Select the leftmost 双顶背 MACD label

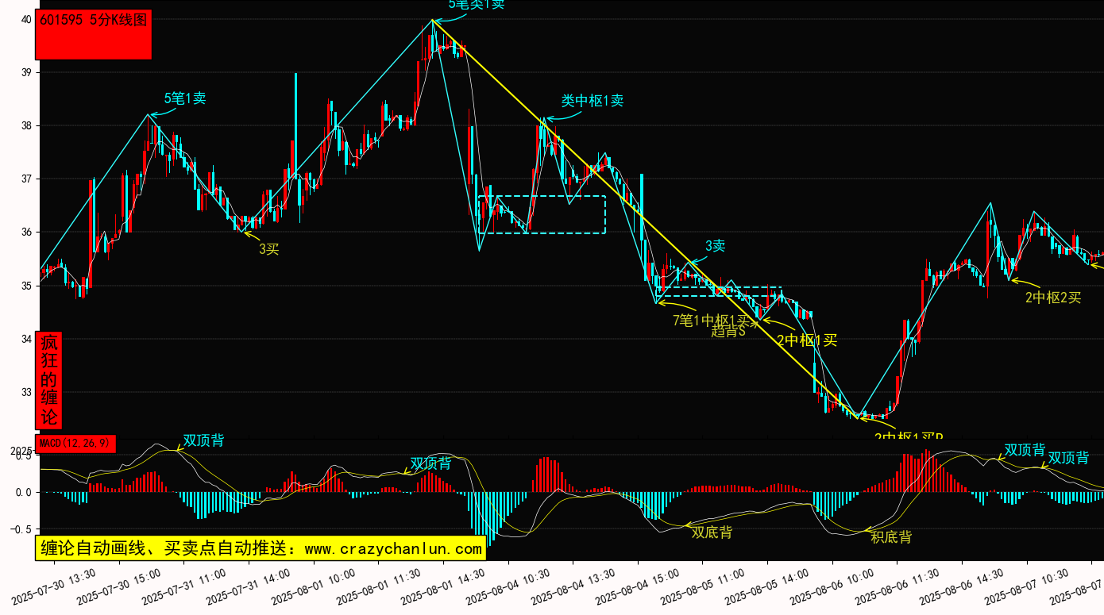coord(203,440)
